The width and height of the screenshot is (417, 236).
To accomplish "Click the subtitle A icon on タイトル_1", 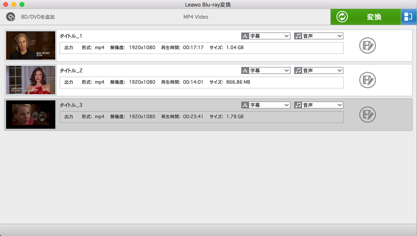I will pyautogui.click(x=245, y=36).
